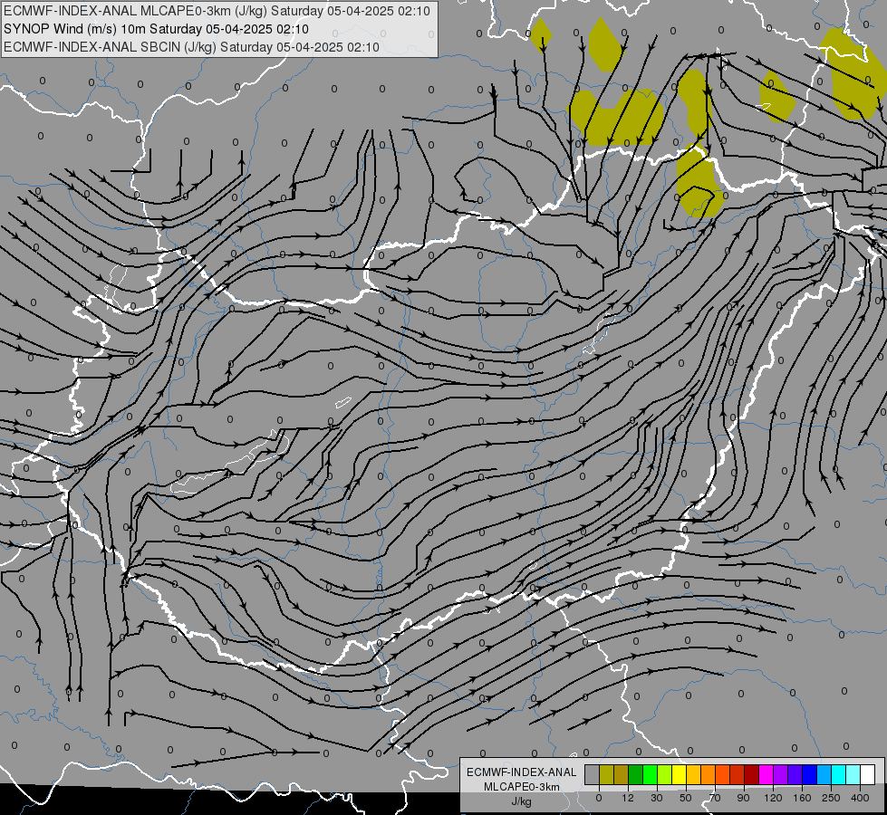Viewport: 887px width, 815px height.
Task: Click the pale cyan swatch before the 400 mark
Action: click(x=853, y=774)
